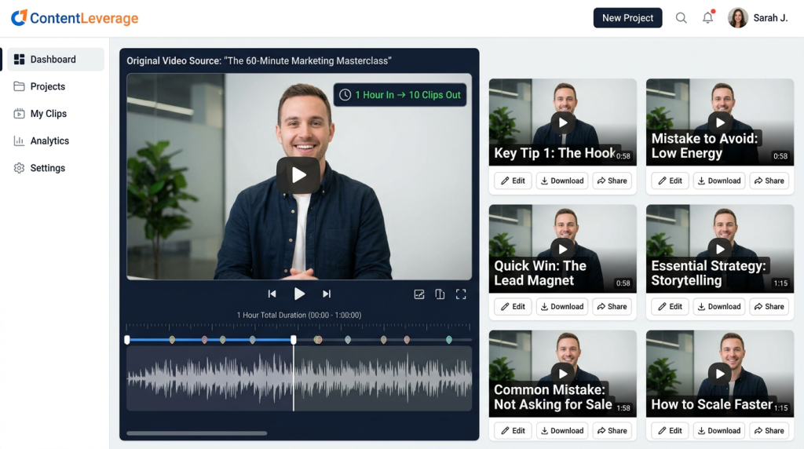
Task: Open Settings from the sidebar
Action: coord(48,168)
